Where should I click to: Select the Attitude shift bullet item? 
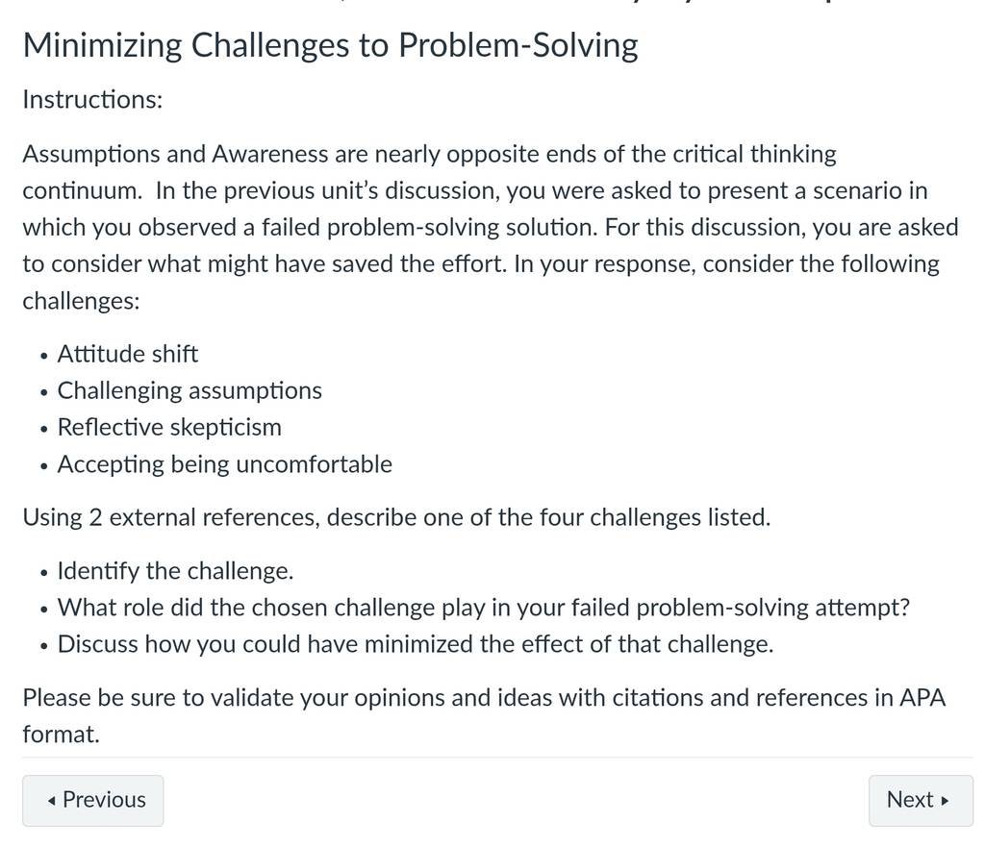[x=128, y=354]
